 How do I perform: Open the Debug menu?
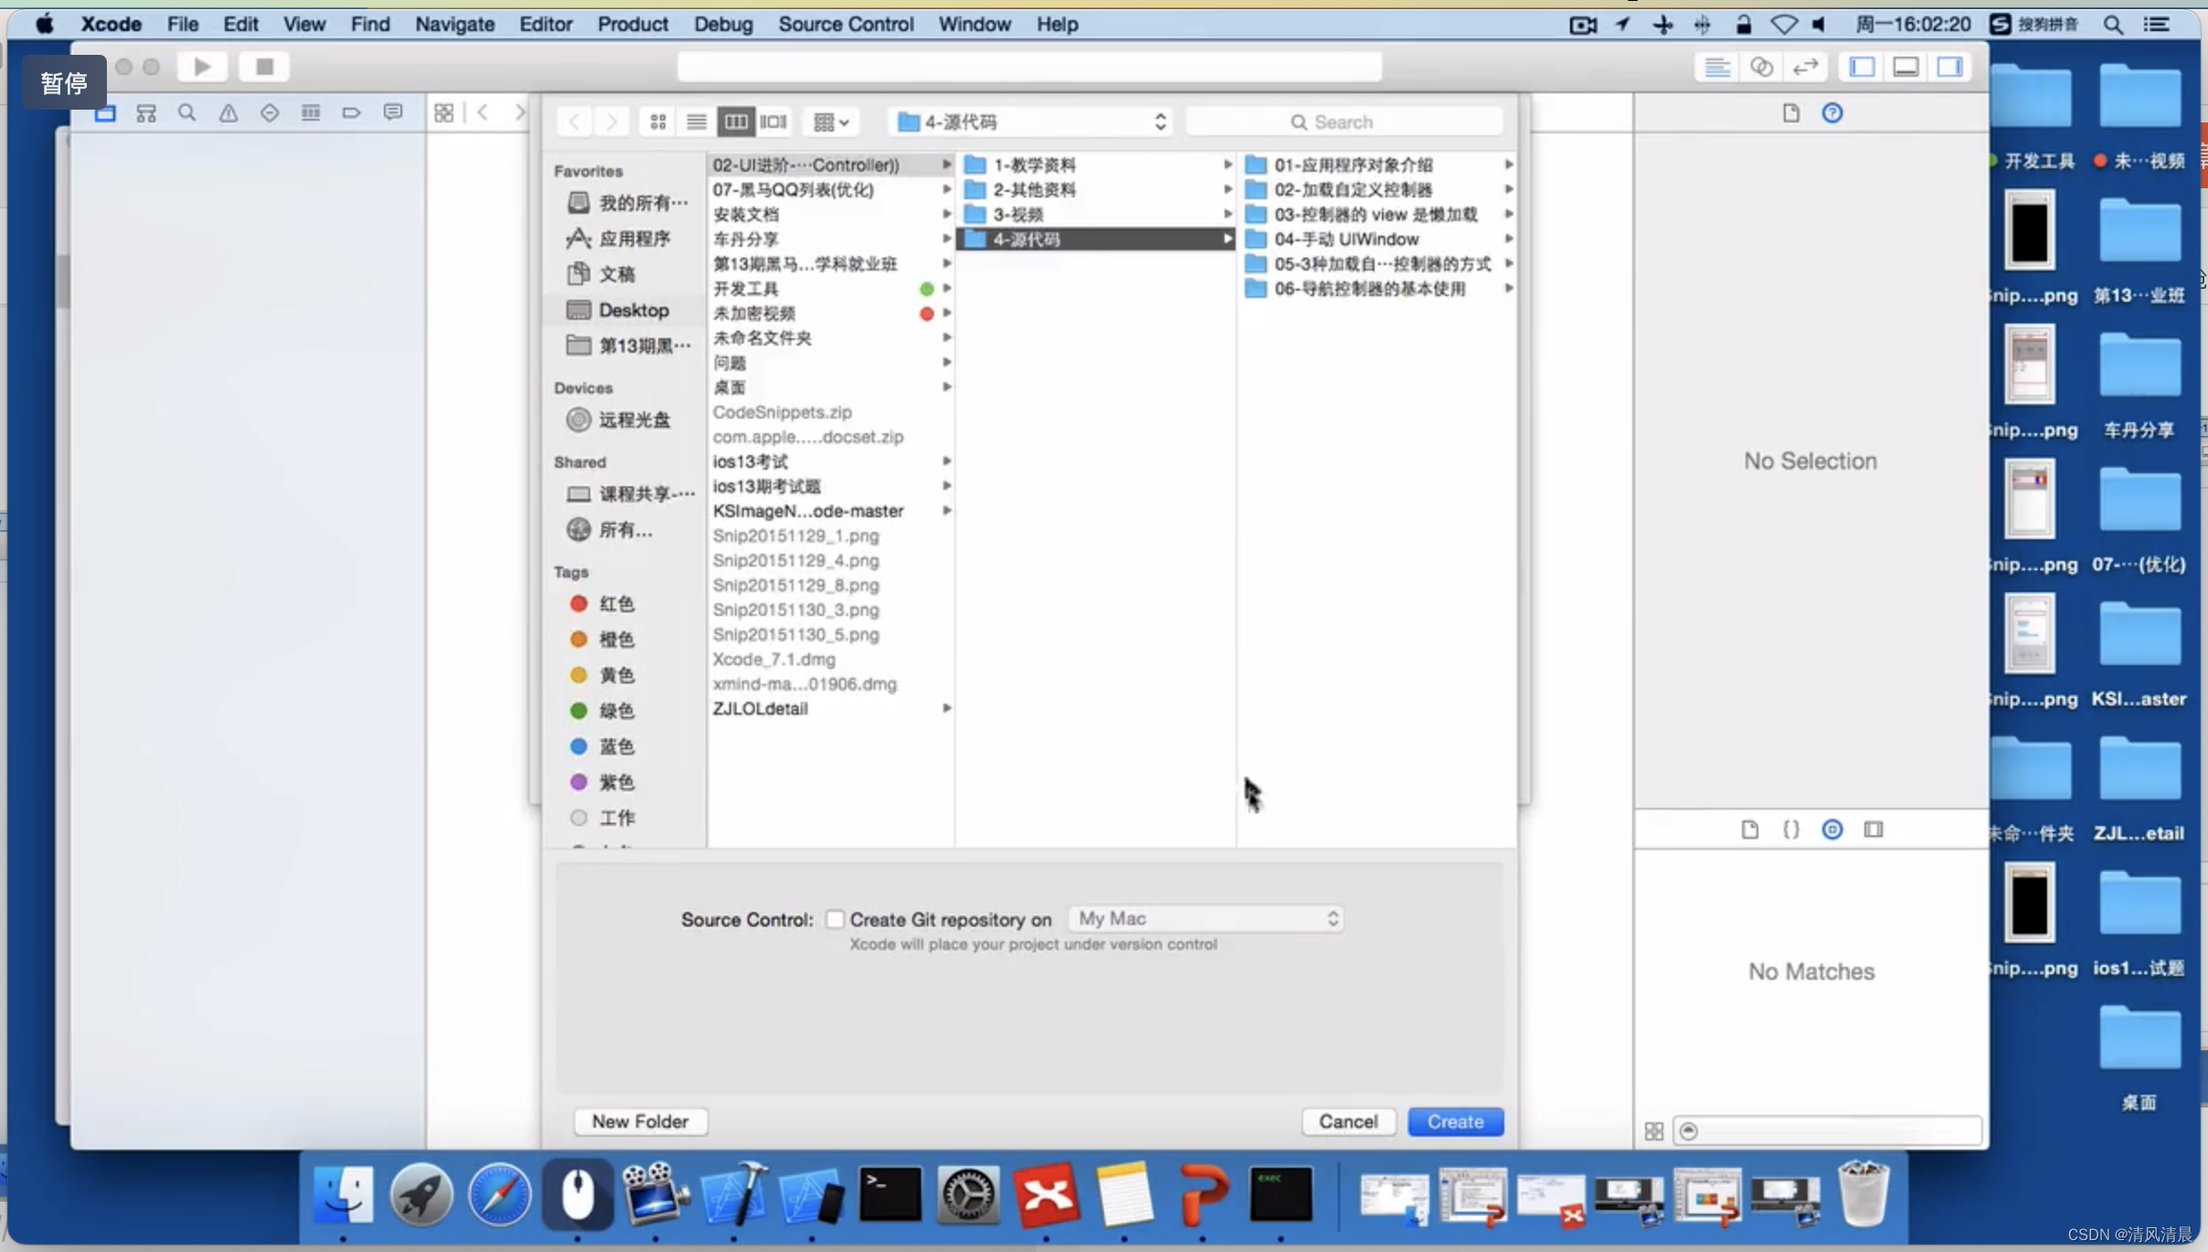tap(723, 24)
